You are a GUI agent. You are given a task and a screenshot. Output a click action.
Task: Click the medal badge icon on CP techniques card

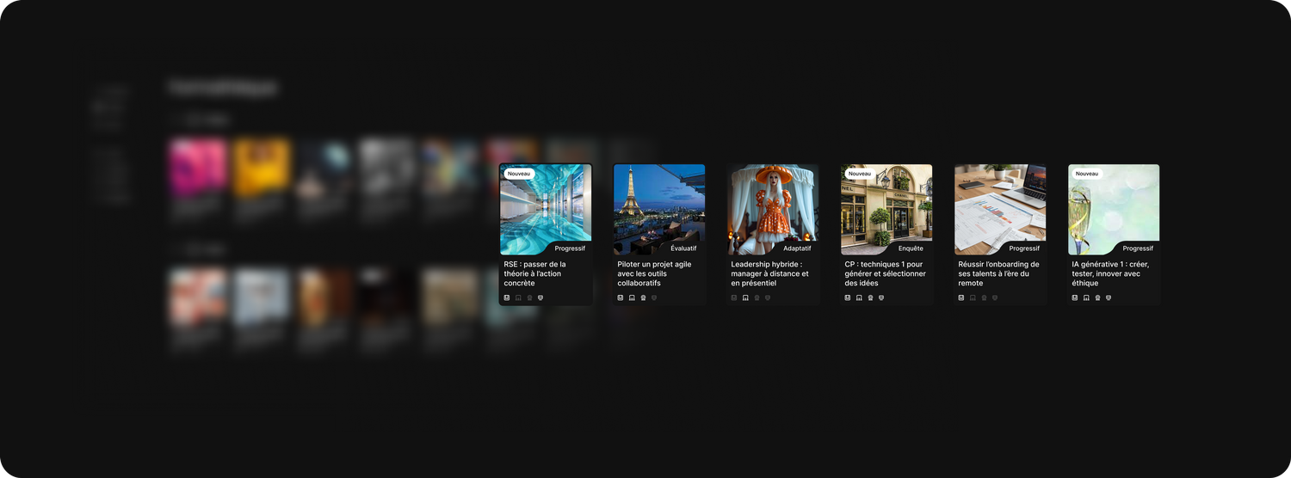870,297
